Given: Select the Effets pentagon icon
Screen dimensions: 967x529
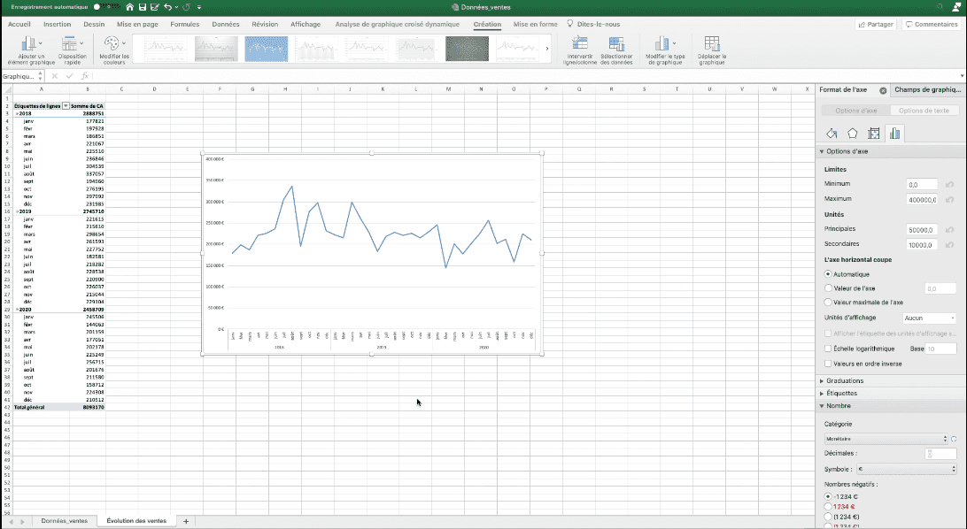Looking at the screenshot, I should coord(853,133).
